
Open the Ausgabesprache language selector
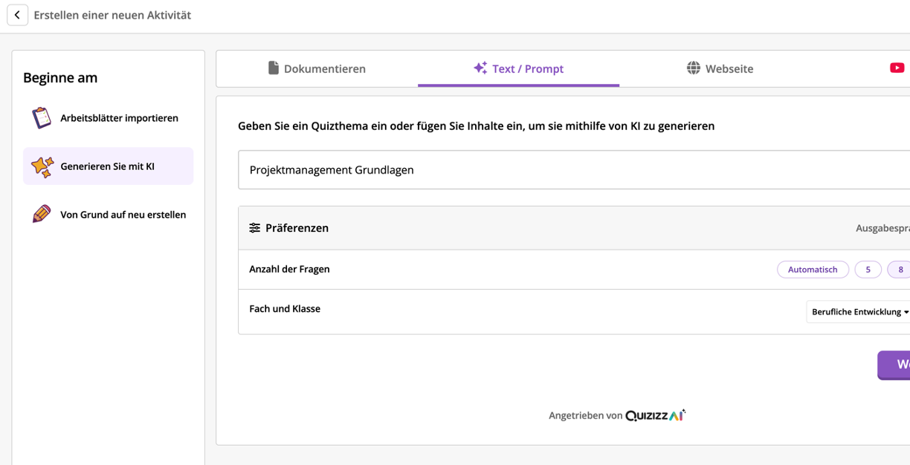(x=882, y=229)
